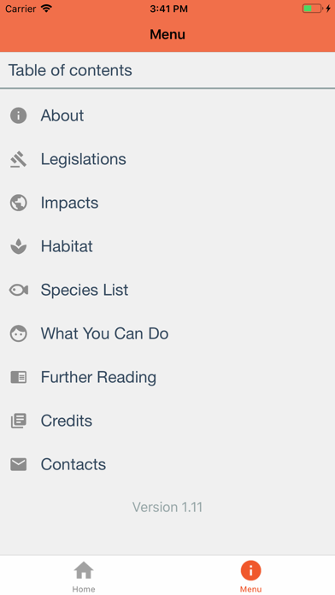Go to the Impacts page

pos(69,203)
